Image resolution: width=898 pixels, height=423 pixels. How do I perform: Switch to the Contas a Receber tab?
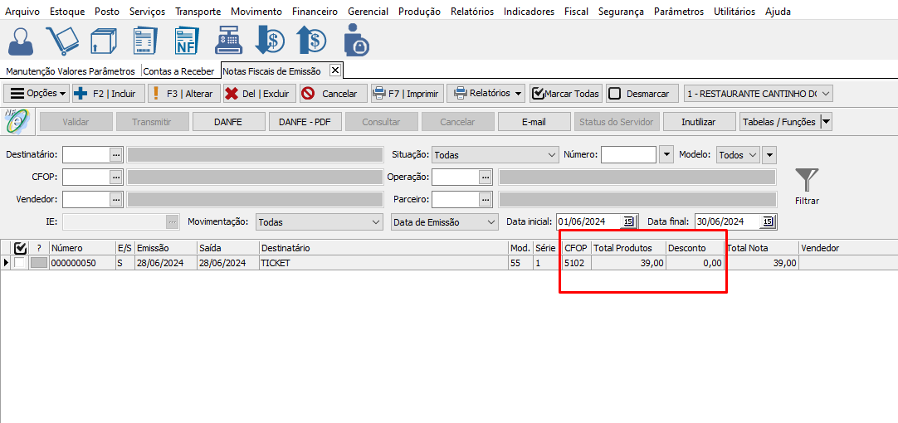click(179, 71)
